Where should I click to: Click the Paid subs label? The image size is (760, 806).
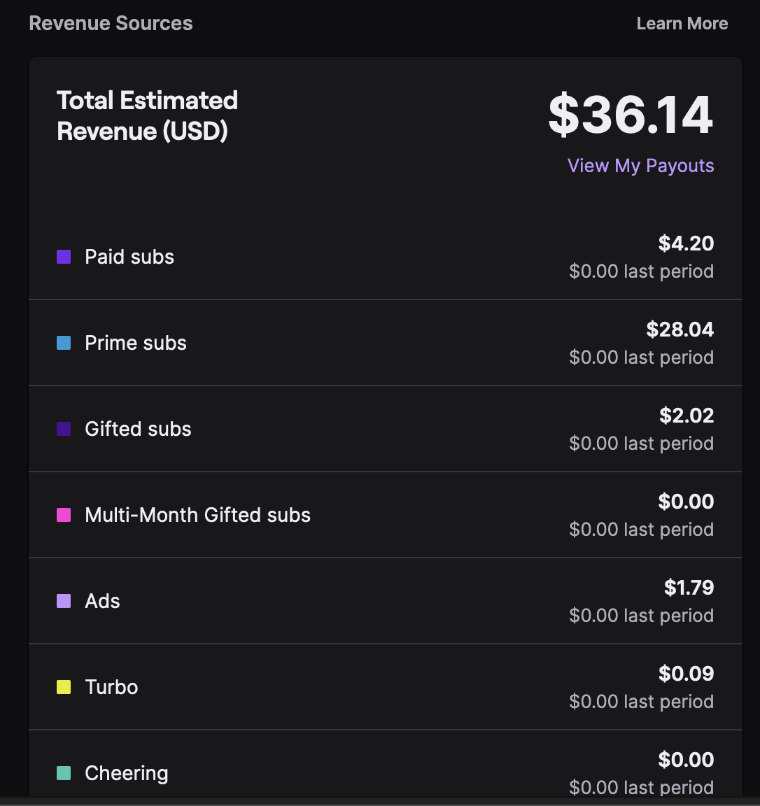click(129, 257)
